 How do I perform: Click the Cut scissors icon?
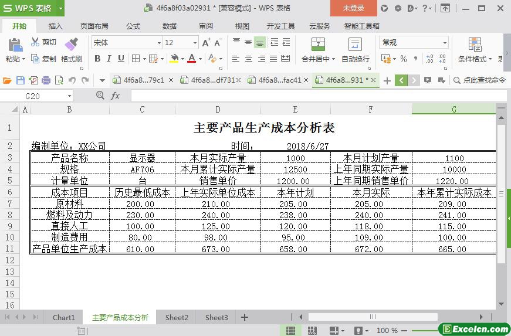coord(35,42)
